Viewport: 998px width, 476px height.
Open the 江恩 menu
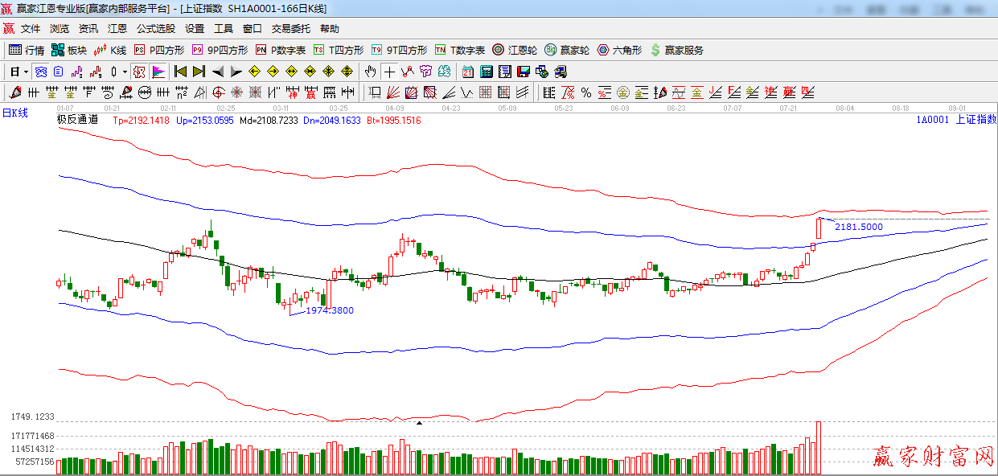(x=117, y=28)
